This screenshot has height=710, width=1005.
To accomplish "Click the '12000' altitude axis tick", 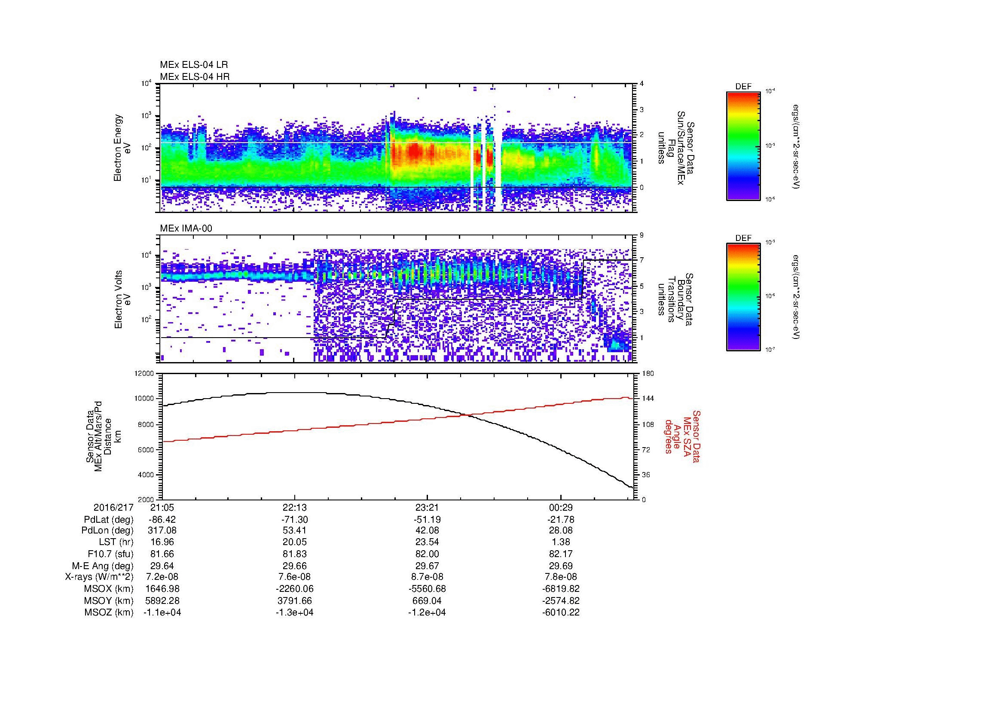I will tap(144, 374).
